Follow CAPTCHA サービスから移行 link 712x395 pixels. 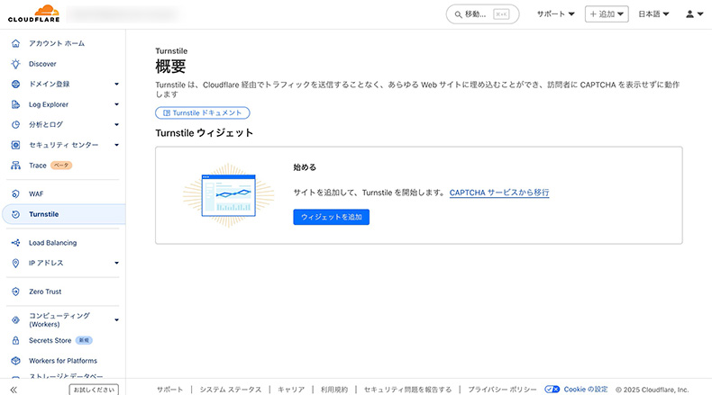(x=499, y=193)
